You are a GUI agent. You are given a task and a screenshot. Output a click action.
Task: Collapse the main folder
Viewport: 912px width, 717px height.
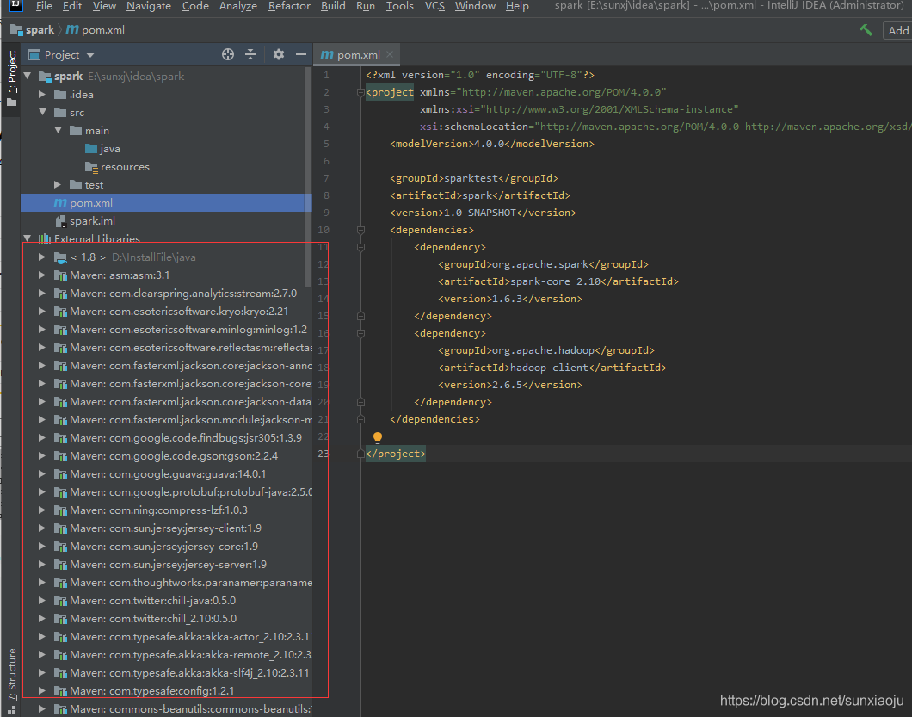tap(59, 130)
